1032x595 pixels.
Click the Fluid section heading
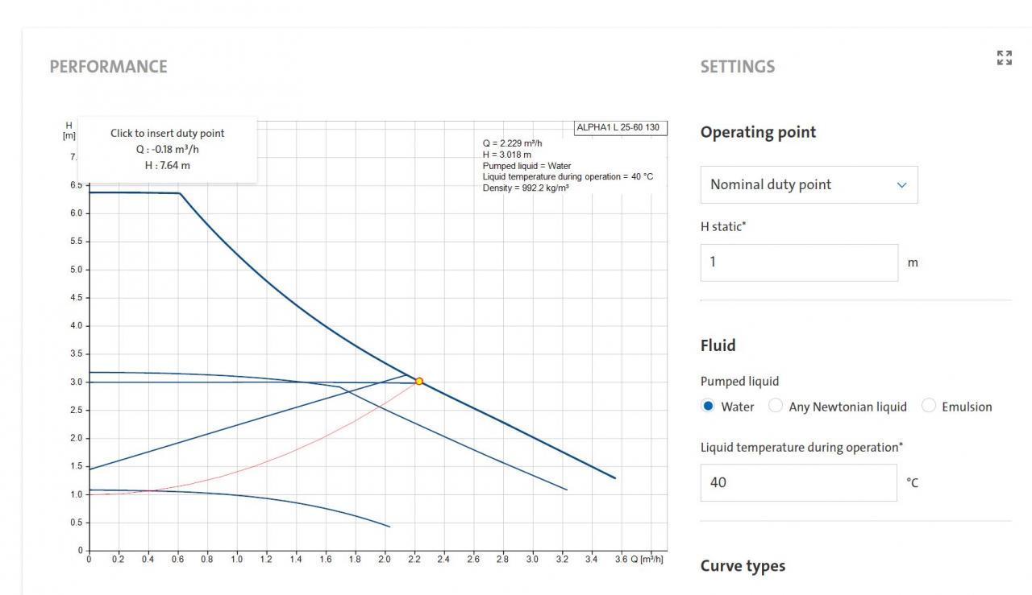(x=718, y=345)
